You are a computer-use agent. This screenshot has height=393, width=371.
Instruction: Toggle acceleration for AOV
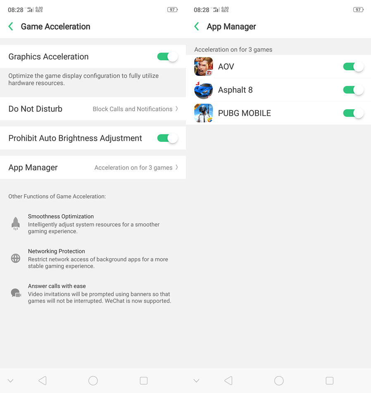click(x=353, y=67)
